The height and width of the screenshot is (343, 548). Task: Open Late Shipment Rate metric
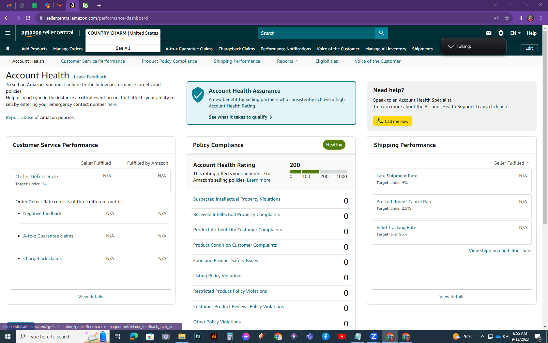coord(397,176)
